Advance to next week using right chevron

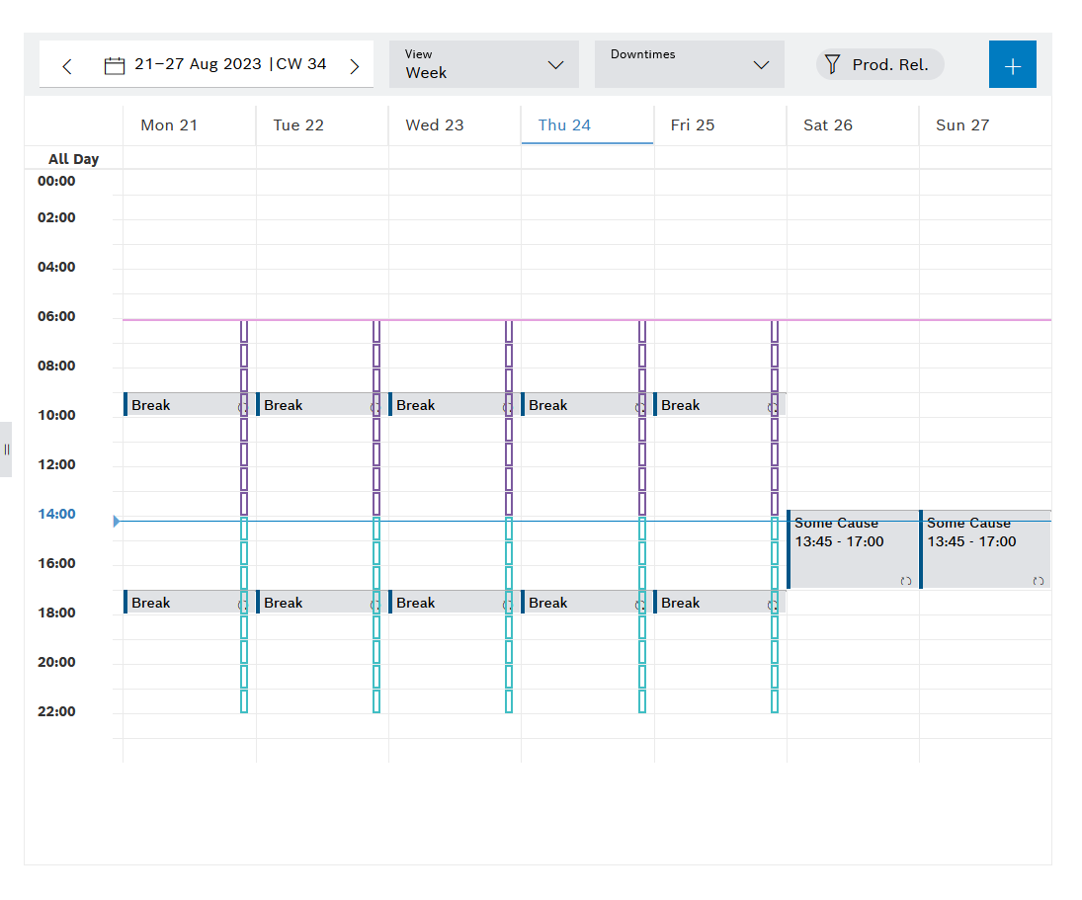point(354,64)
